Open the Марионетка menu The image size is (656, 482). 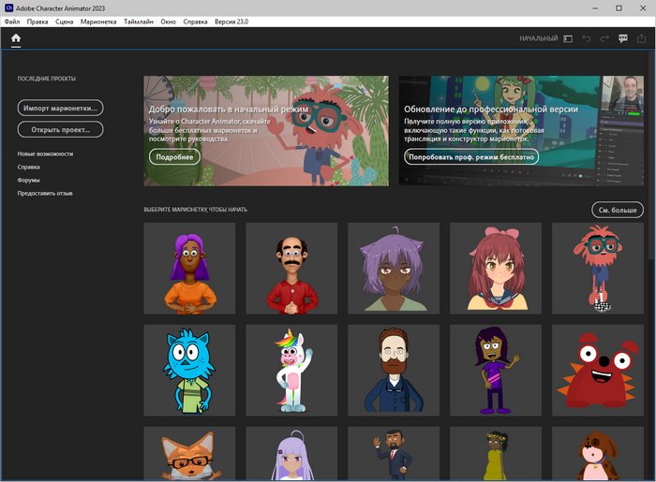point(98,22)
